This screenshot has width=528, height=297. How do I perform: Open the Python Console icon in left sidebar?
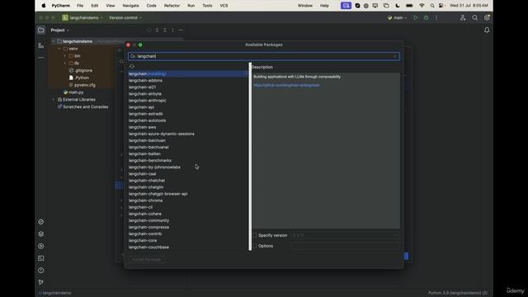click(x=40, y=222)
